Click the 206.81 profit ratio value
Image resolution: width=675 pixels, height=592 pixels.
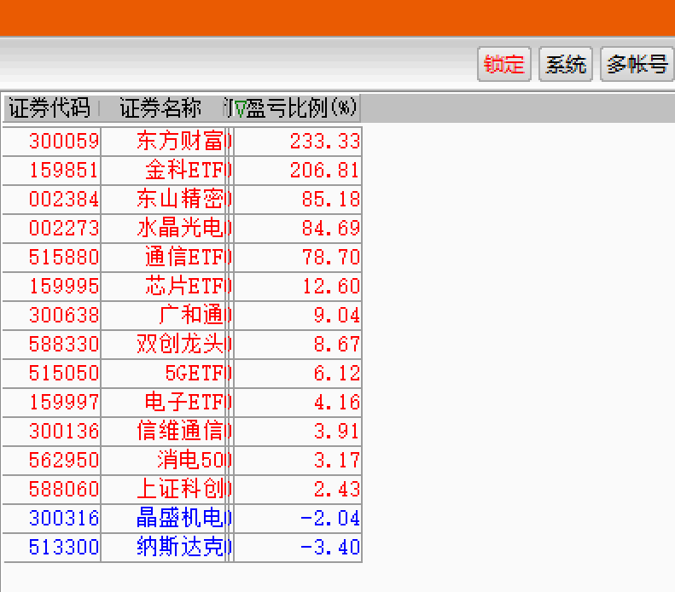coord(325,170)
